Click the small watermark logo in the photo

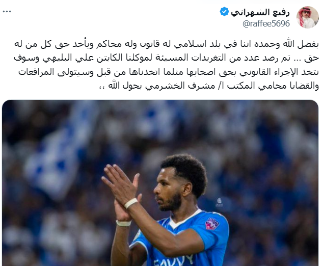[x=219, y=202]
